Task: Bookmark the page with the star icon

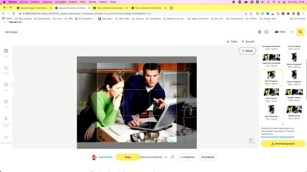Action: (251, 13)
